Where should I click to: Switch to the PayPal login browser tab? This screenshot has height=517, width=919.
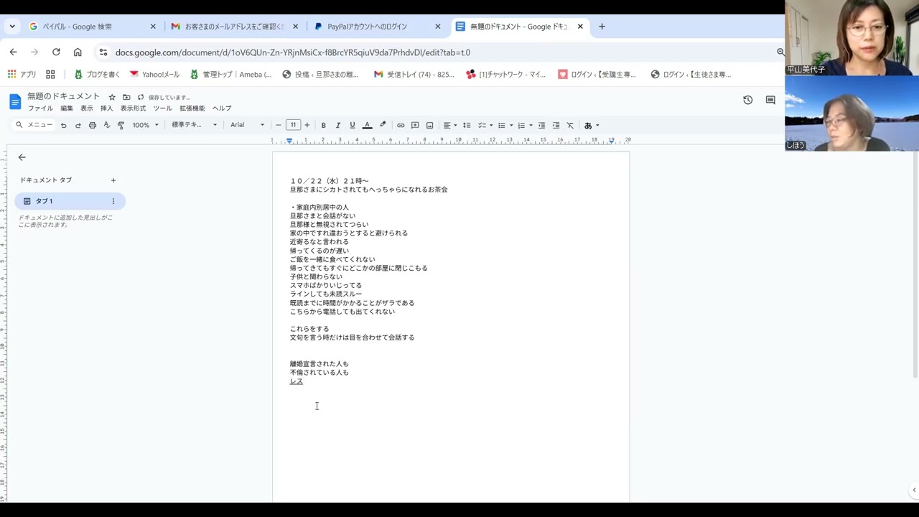pyautogui.click(x=373, y=27)
